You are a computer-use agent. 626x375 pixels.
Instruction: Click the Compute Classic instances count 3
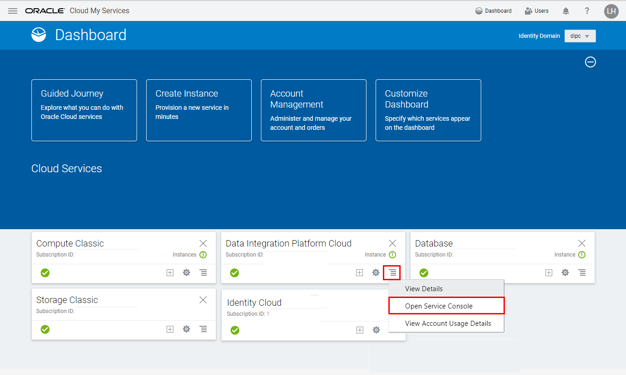click(203, 255)
